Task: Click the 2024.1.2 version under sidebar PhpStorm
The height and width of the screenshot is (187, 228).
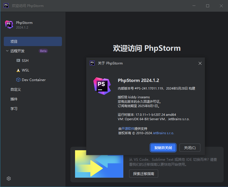Action: coord(22,27)
